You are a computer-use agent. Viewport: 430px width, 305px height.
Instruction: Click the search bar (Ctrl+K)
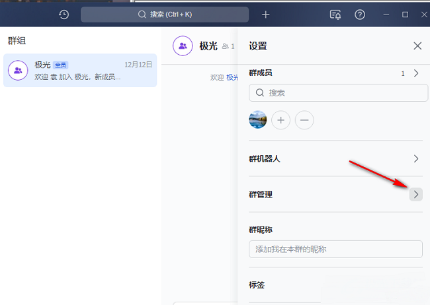click(165, 15)
